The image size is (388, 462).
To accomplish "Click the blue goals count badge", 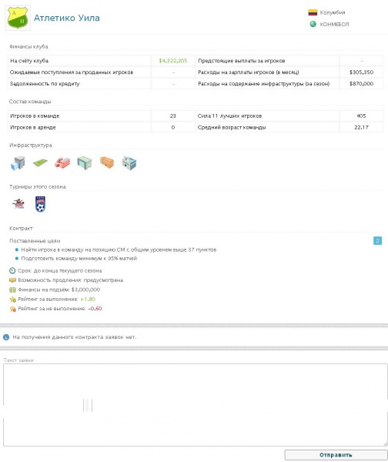I will coord(377,241).
